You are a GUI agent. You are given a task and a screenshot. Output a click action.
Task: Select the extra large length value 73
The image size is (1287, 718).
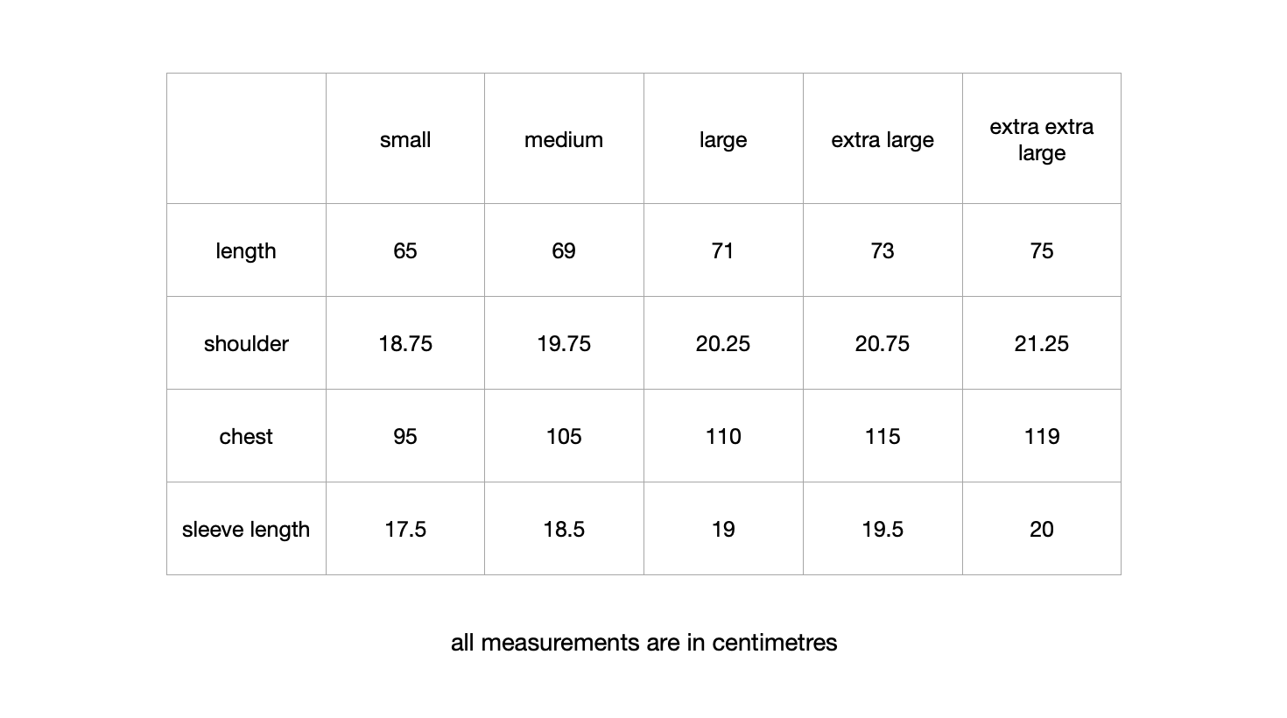(x=883, y=251)
